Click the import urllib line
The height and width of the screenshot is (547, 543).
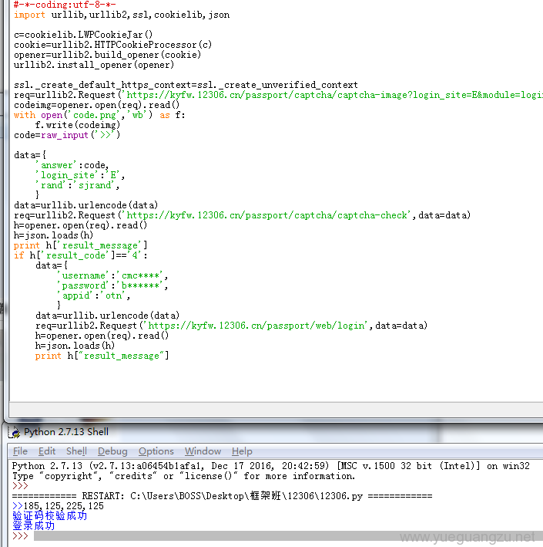pos(122,15)
